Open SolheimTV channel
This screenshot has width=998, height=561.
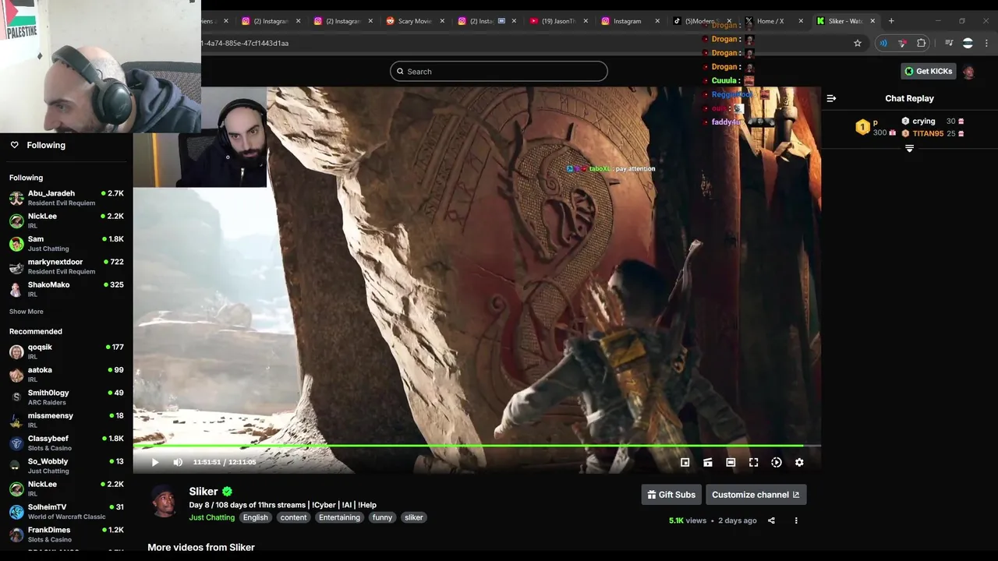tap(66, 512)
